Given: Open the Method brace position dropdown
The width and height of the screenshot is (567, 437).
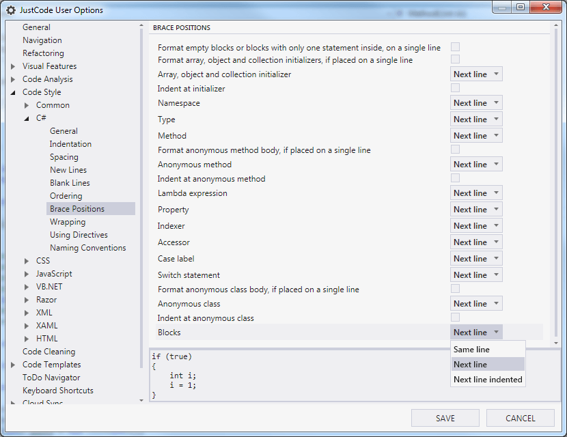Looking at the screenshot, I should pos(476,136).
